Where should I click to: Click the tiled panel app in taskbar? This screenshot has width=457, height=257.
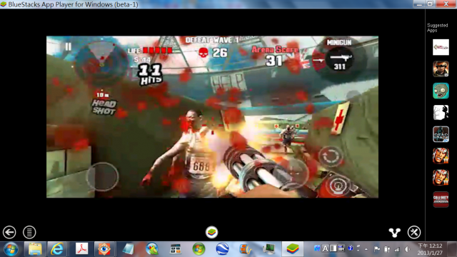176,249
